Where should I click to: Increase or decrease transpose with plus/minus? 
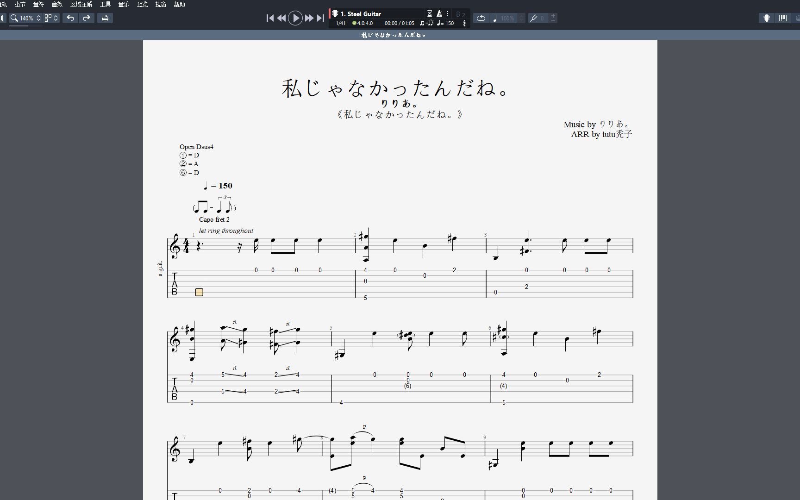pos(553,18)
